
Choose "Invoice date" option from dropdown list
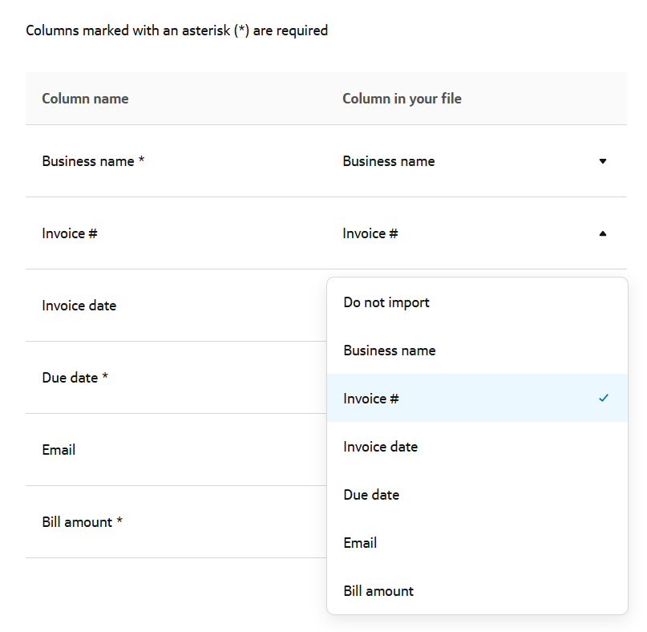(x=381, y=447)
